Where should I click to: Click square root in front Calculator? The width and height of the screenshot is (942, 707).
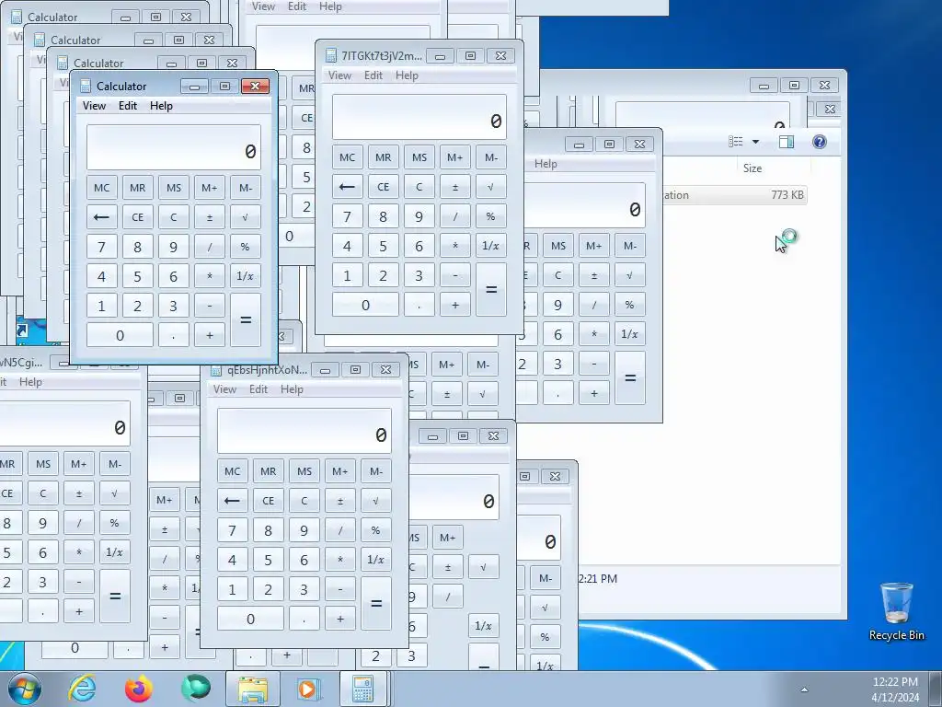click(x=246, y=217)
